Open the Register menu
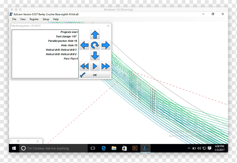This screenshot has width=237, height=163. 34,19
